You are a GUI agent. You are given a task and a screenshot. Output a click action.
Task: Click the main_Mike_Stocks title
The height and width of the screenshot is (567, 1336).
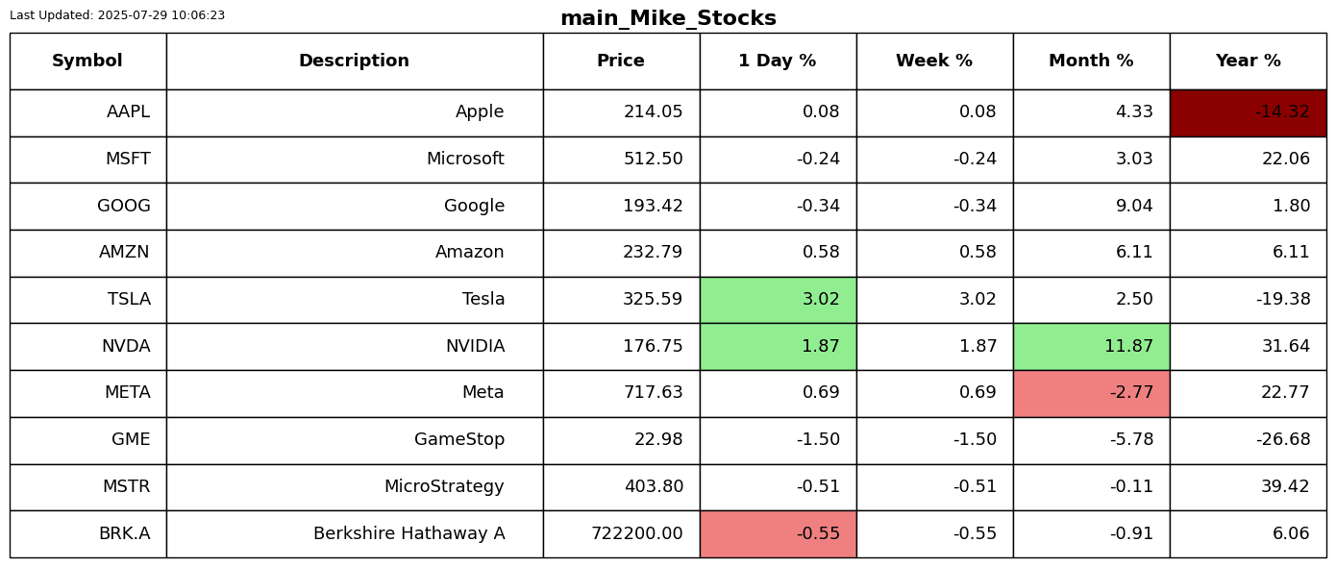pyautogui.click(x=668, y=18)
